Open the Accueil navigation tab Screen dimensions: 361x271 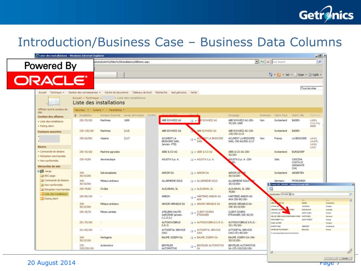42,92
